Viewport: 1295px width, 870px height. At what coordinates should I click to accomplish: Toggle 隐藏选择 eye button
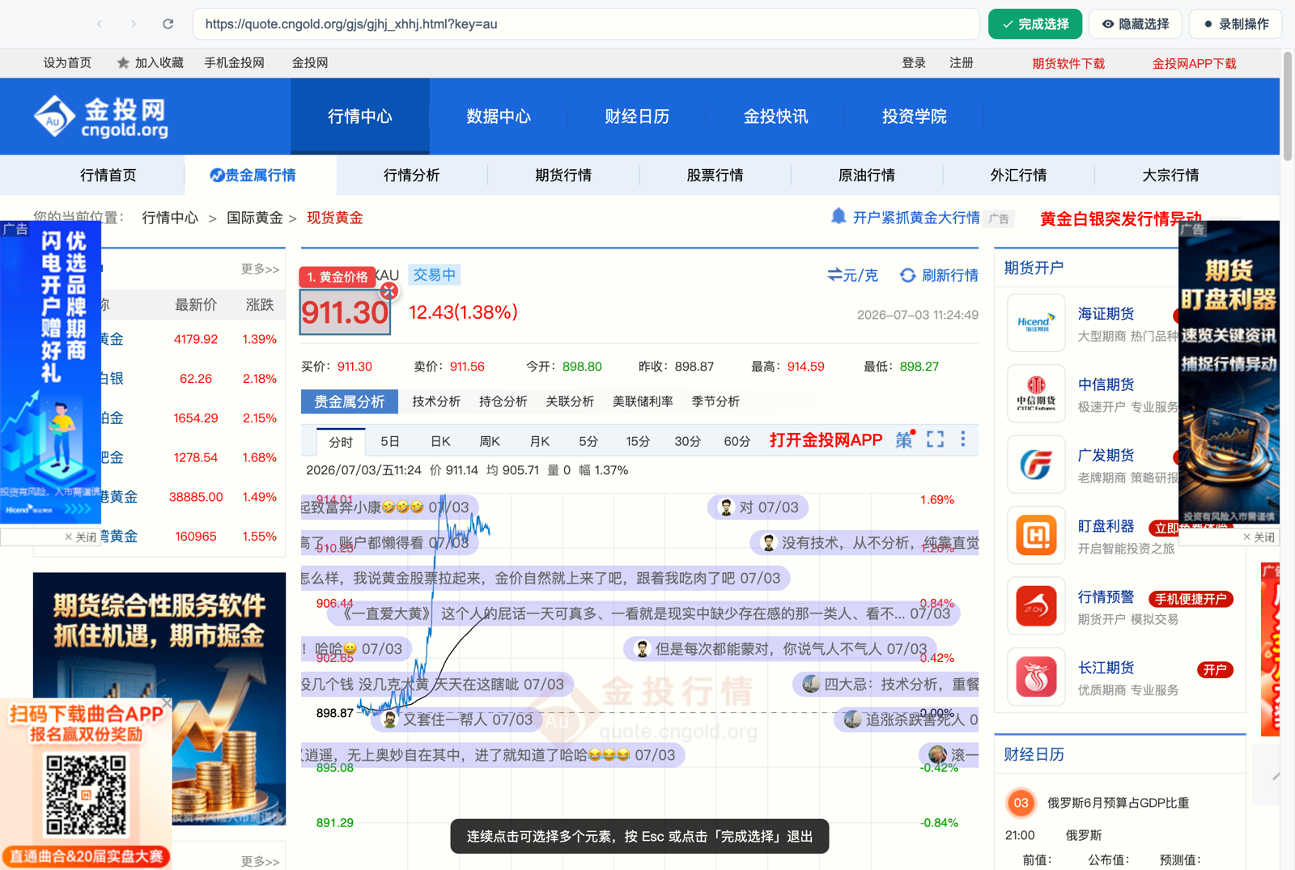1136,24
